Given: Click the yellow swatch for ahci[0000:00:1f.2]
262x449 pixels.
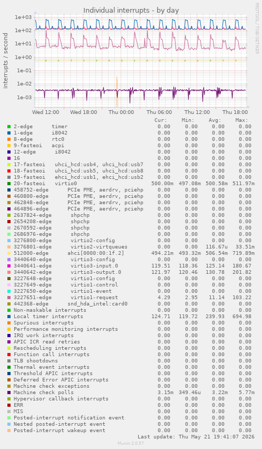Looking at the screenshot, I should coord(9,253).
